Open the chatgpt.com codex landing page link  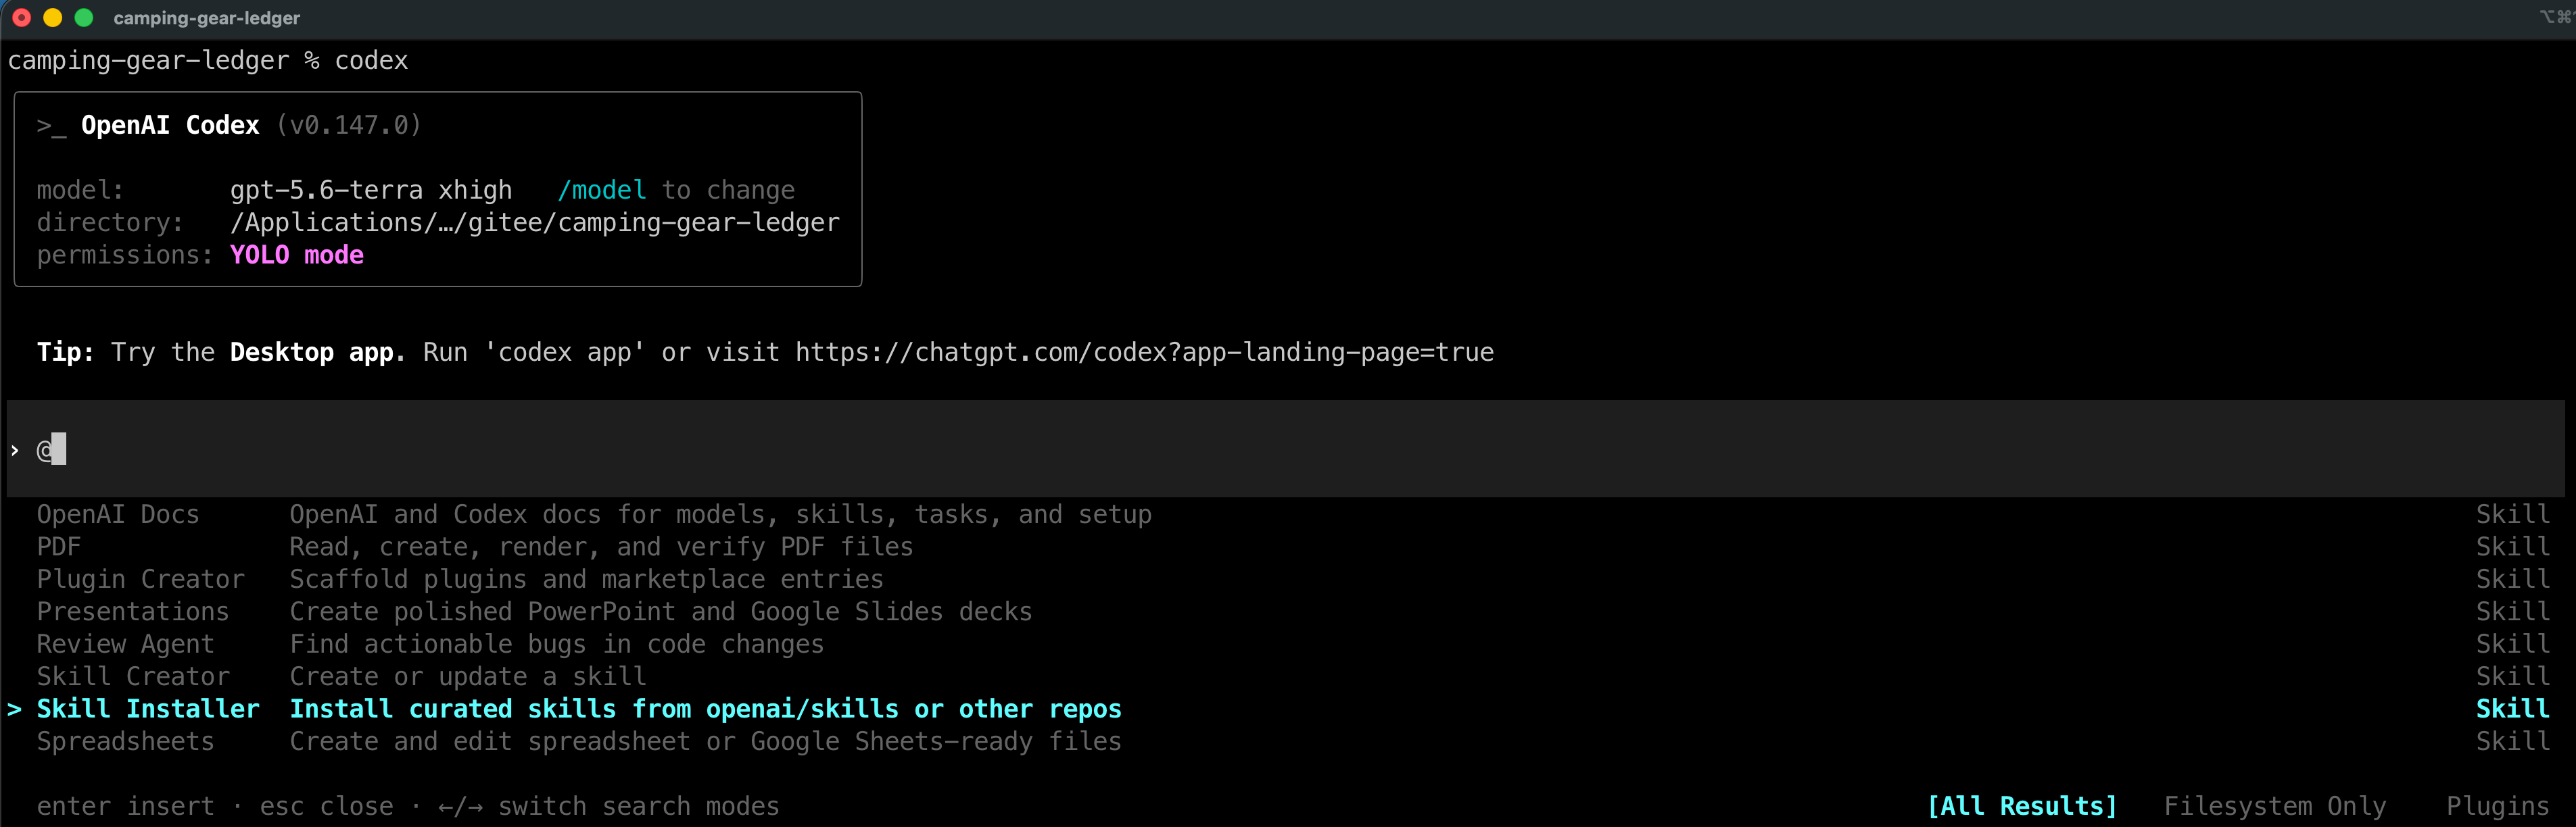[1144, 353]
